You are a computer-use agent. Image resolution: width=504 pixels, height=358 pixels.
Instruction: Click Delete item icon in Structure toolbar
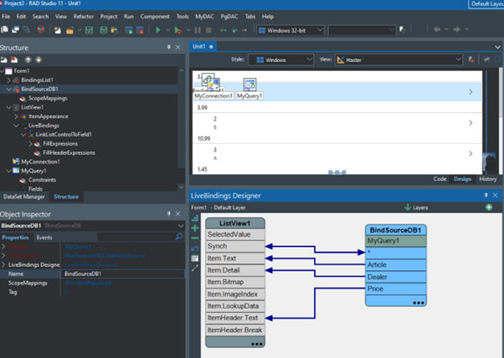(14, 59)
